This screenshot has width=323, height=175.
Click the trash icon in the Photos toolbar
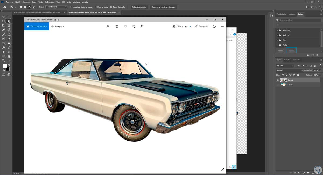tap(117, 26)
